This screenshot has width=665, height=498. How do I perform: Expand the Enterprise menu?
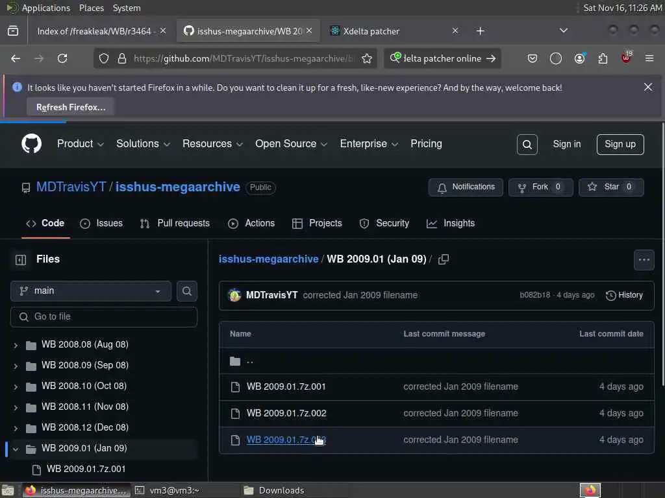point(369,144)
